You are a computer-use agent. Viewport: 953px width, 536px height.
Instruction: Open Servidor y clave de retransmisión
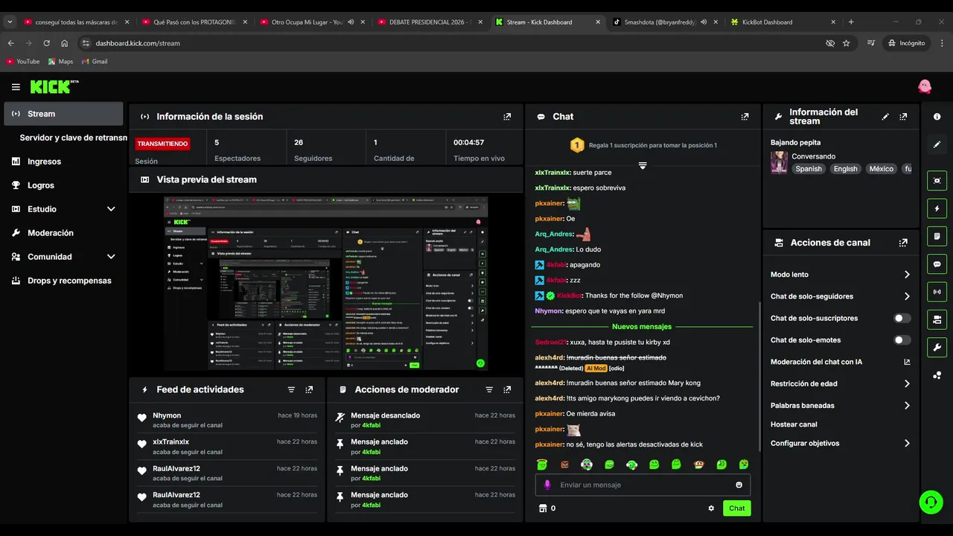coord(73,138)
